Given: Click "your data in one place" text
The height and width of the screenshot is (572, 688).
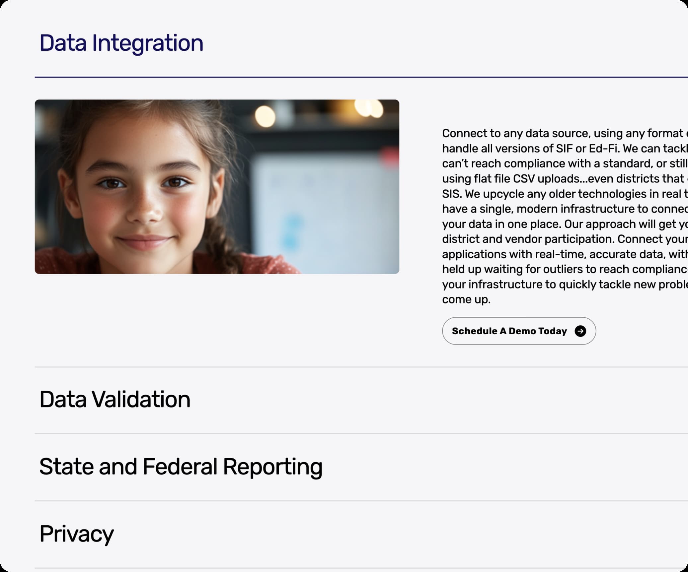Looking at the screenshot, I should coord(501,224).
